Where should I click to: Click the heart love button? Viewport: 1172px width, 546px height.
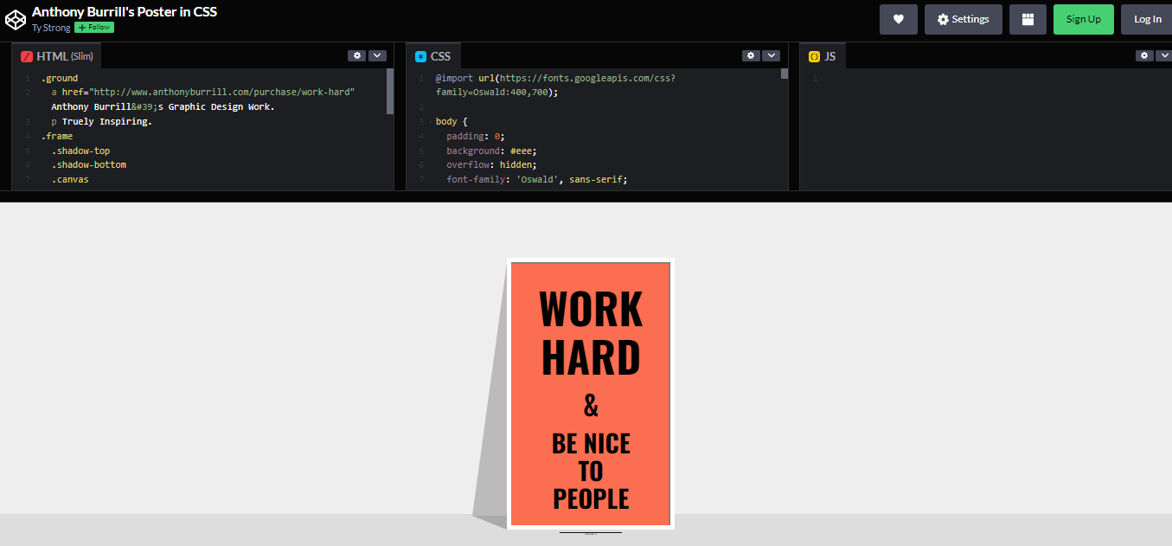point(899,19)
